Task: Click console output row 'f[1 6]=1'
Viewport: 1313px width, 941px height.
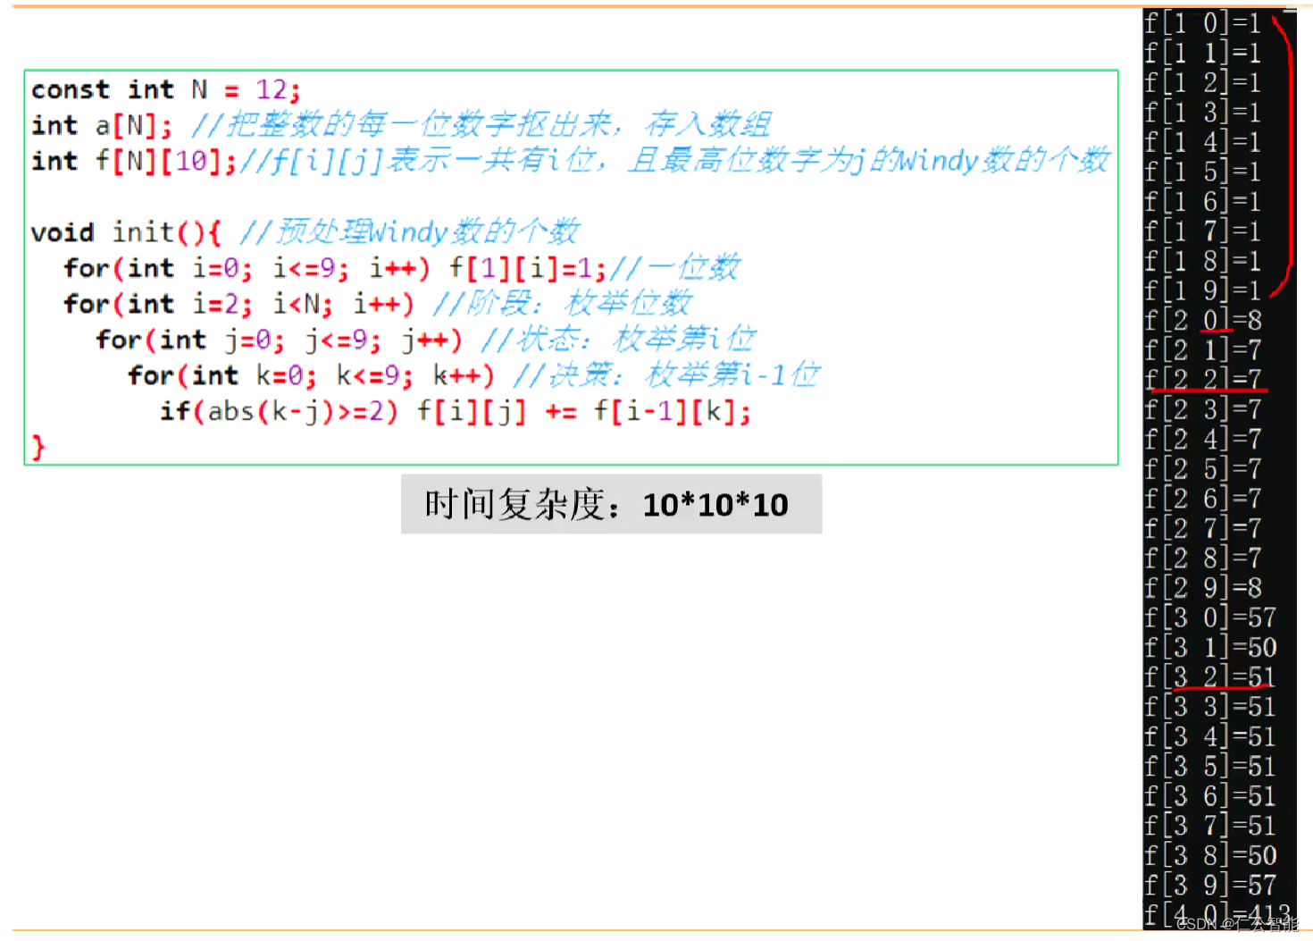Action: pos(1203,202)
